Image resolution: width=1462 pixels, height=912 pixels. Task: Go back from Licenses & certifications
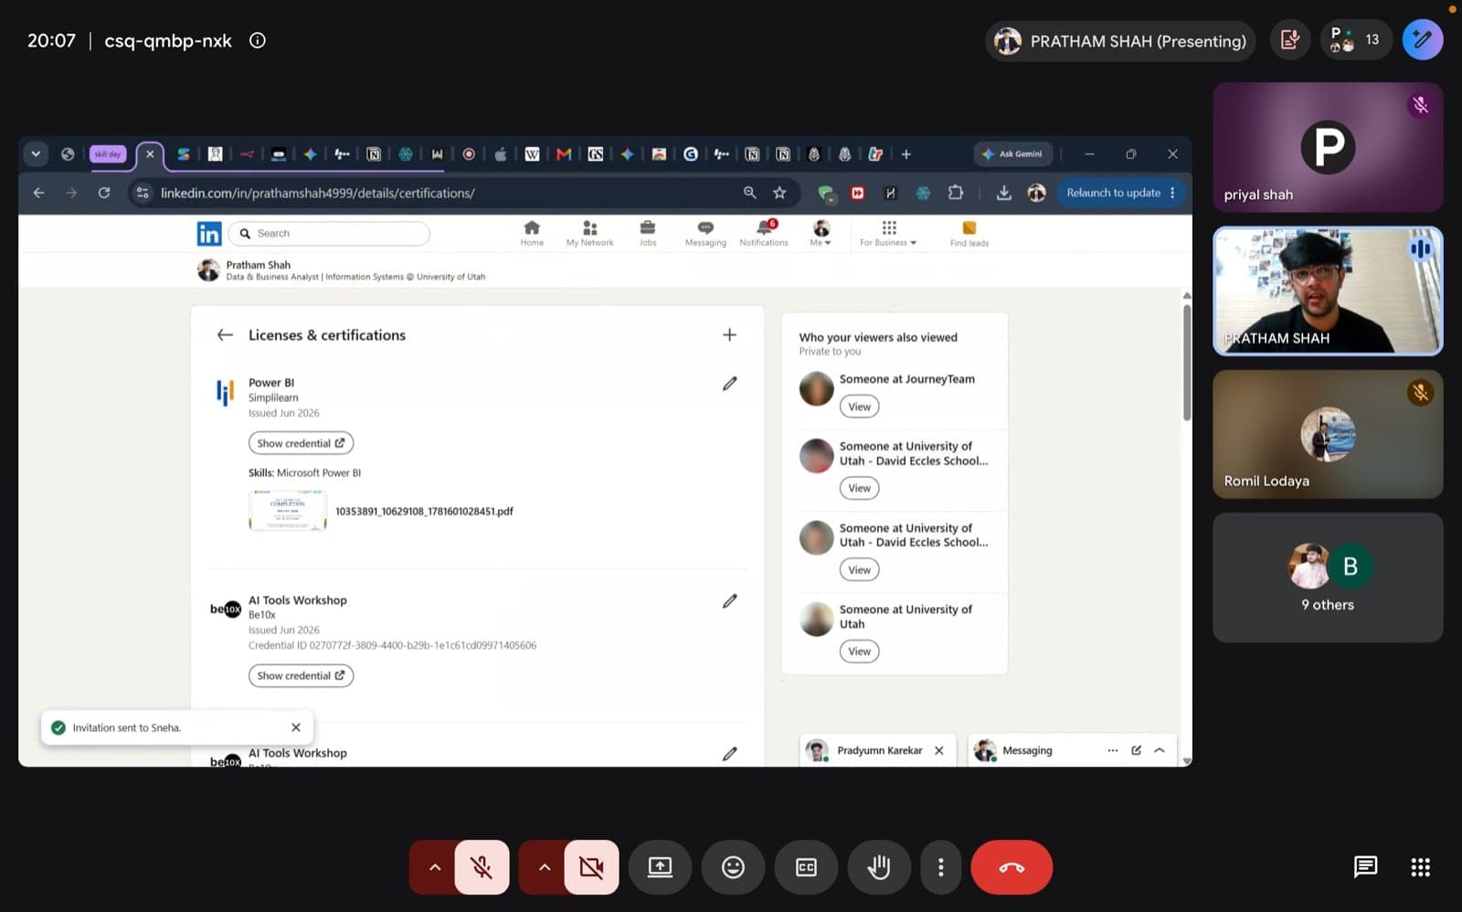(225, 335)
